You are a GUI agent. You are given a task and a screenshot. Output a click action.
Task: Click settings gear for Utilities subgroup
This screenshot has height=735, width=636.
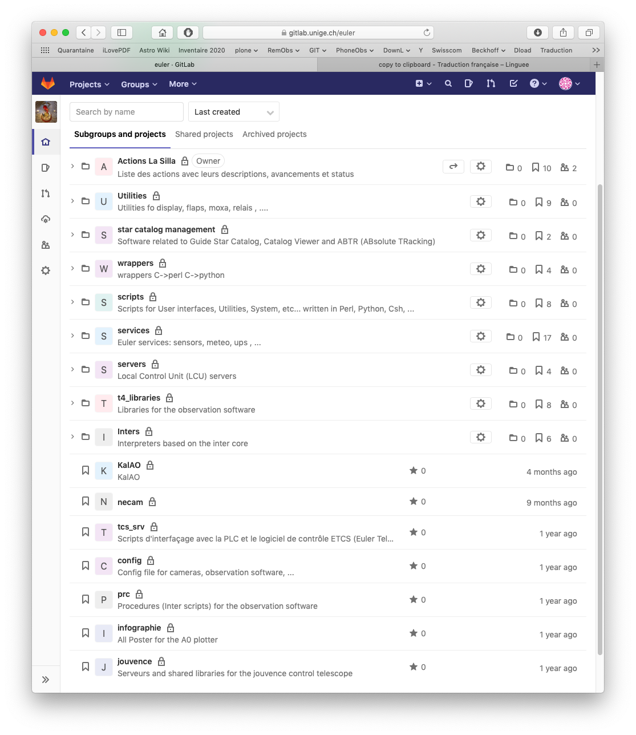click(x=480, y=201)
